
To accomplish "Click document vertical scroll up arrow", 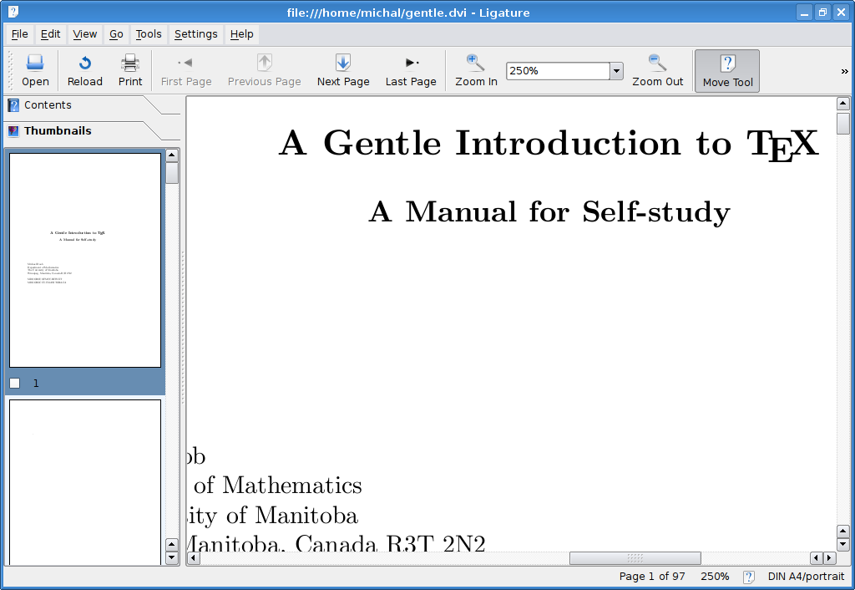I will click(x=843, y=103).
